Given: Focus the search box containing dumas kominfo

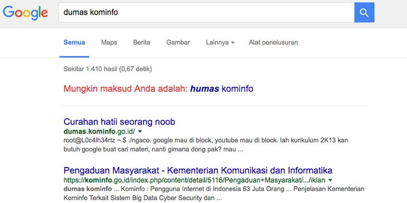Looking at the screenshot, I should (206, 12).
